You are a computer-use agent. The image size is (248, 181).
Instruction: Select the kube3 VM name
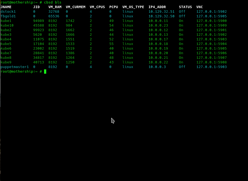tap(6, 34)
